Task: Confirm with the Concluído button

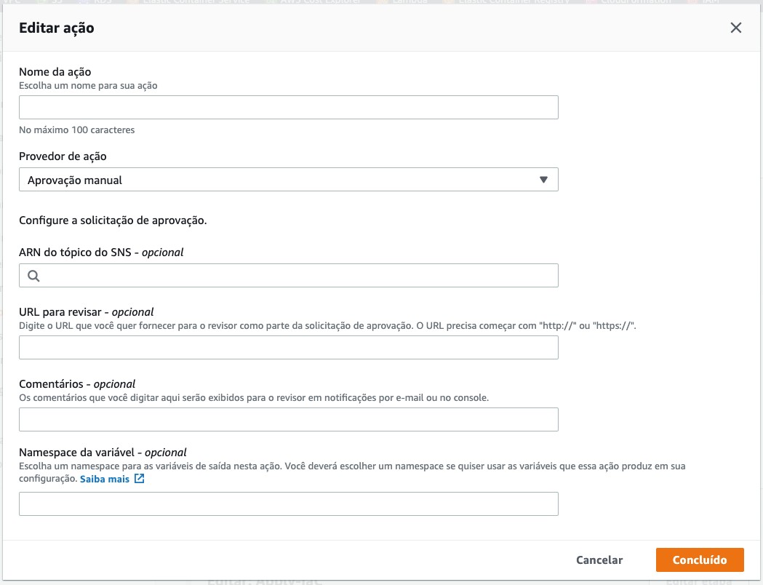Action: coord(699,560)
